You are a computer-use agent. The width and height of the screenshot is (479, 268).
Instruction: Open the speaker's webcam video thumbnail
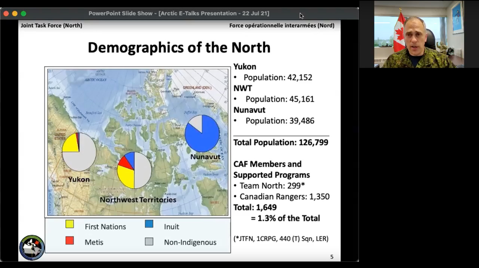click(x=419, y=34)
